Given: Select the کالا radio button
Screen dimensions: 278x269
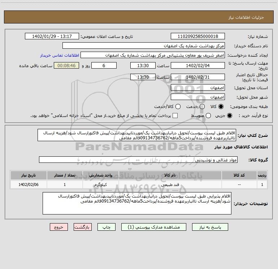Looking at the screenshot, I should [x=221, y=107].
